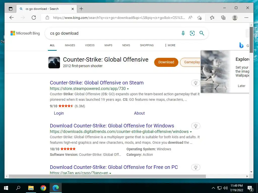The height and width of the screenshot is (193, 258).
Task: Open 'Download Counter-Strike for Free on PC' link
Action: 114,167
